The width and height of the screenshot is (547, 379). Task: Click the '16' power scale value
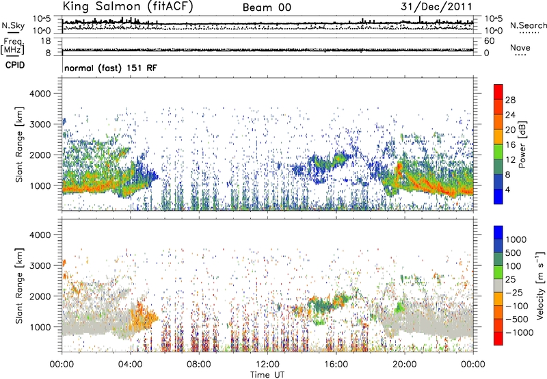click(510, 145)
